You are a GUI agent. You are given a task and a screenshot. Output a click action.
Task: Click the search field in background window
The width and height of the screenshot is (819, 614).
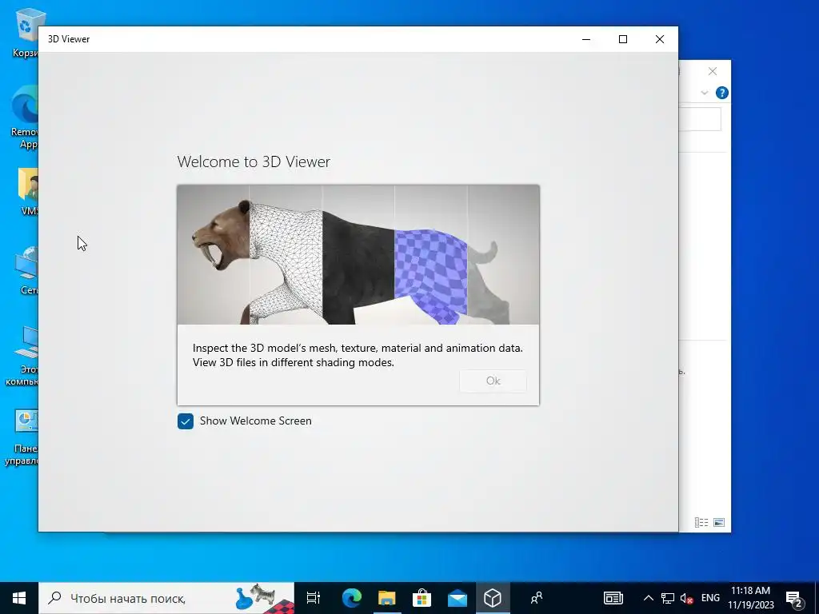click(700, 120)
